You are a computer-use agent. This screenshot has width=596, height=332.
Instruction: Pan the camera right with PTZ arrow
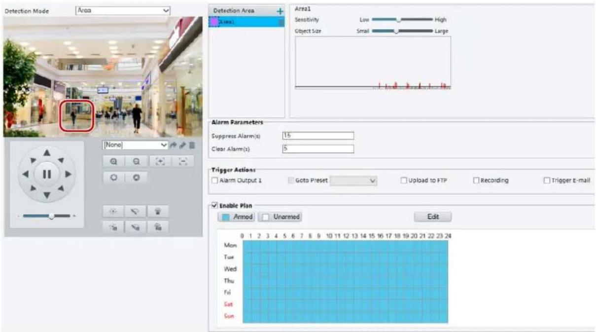69,175
